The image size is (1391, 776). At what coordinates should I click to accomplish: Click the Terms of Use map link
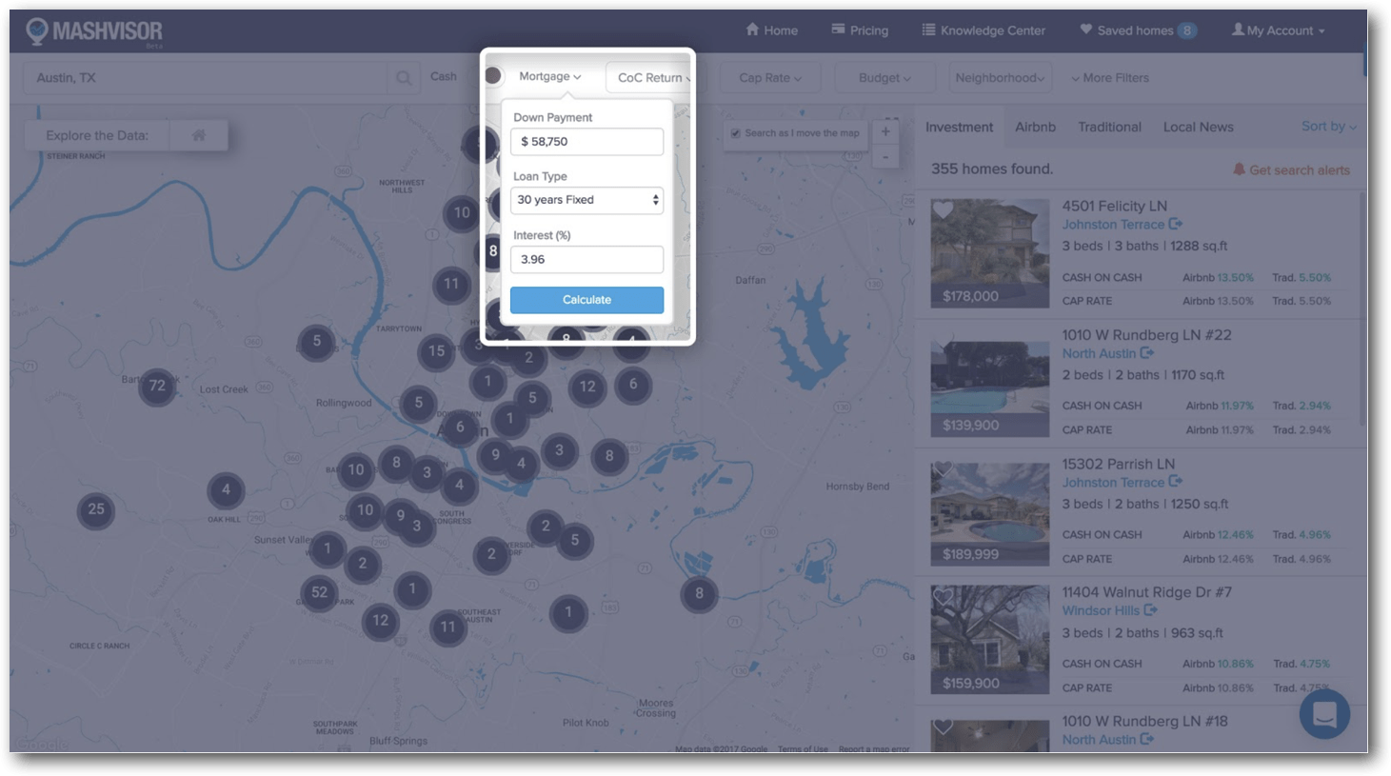pyautogui.click(x=803, y=749)
